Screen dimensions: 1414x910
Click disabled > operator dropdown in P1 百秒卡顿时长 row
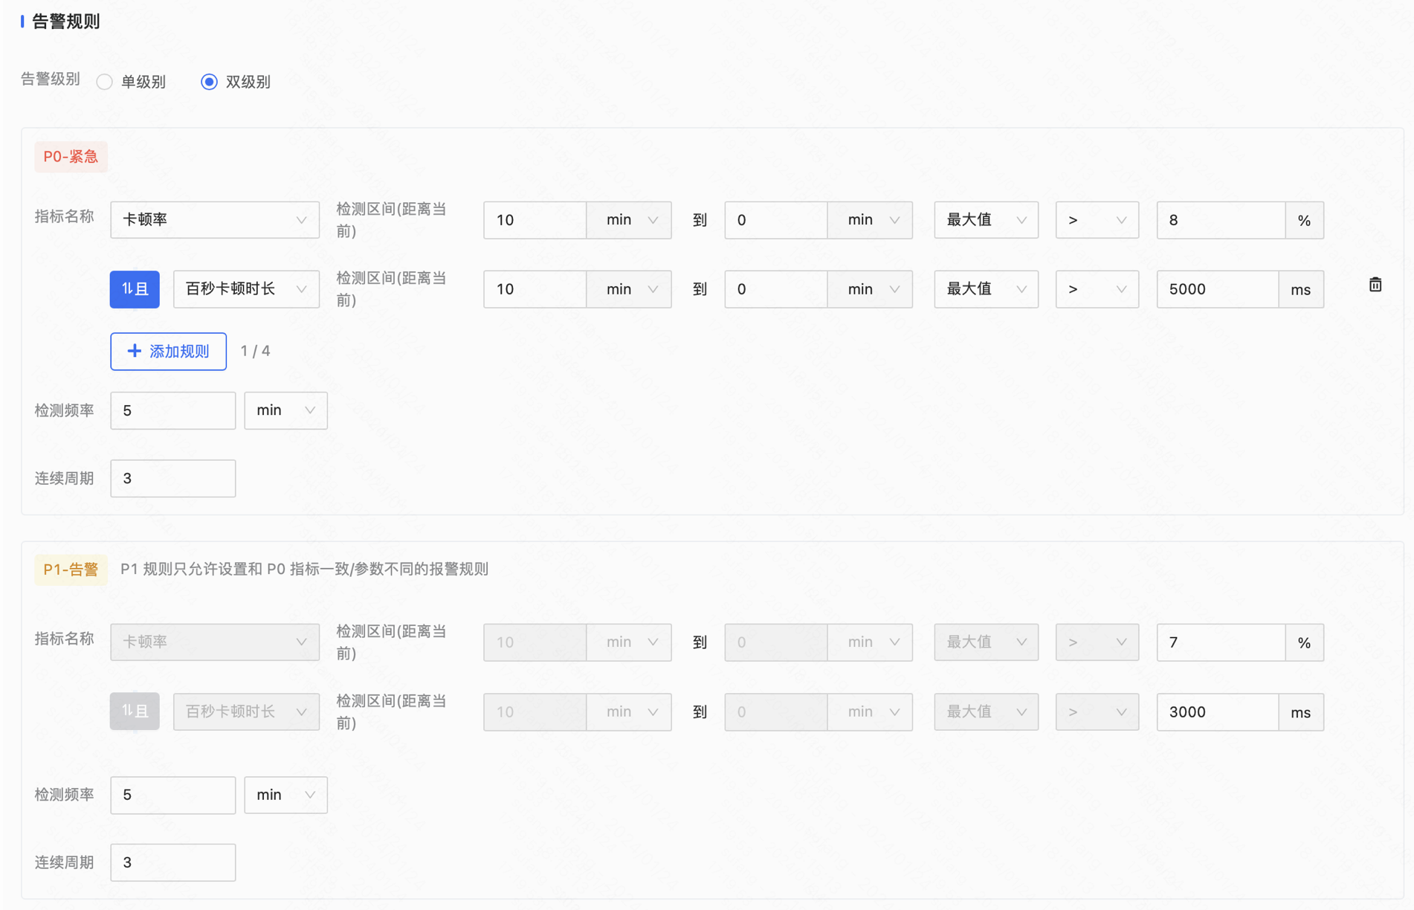1097,711
